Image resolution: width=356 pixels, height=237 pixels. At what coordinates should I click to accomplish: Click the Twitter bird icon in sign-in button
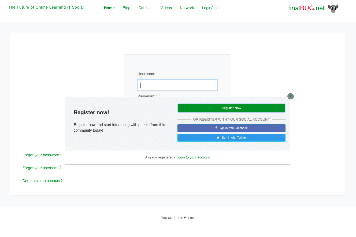point(218,138)
